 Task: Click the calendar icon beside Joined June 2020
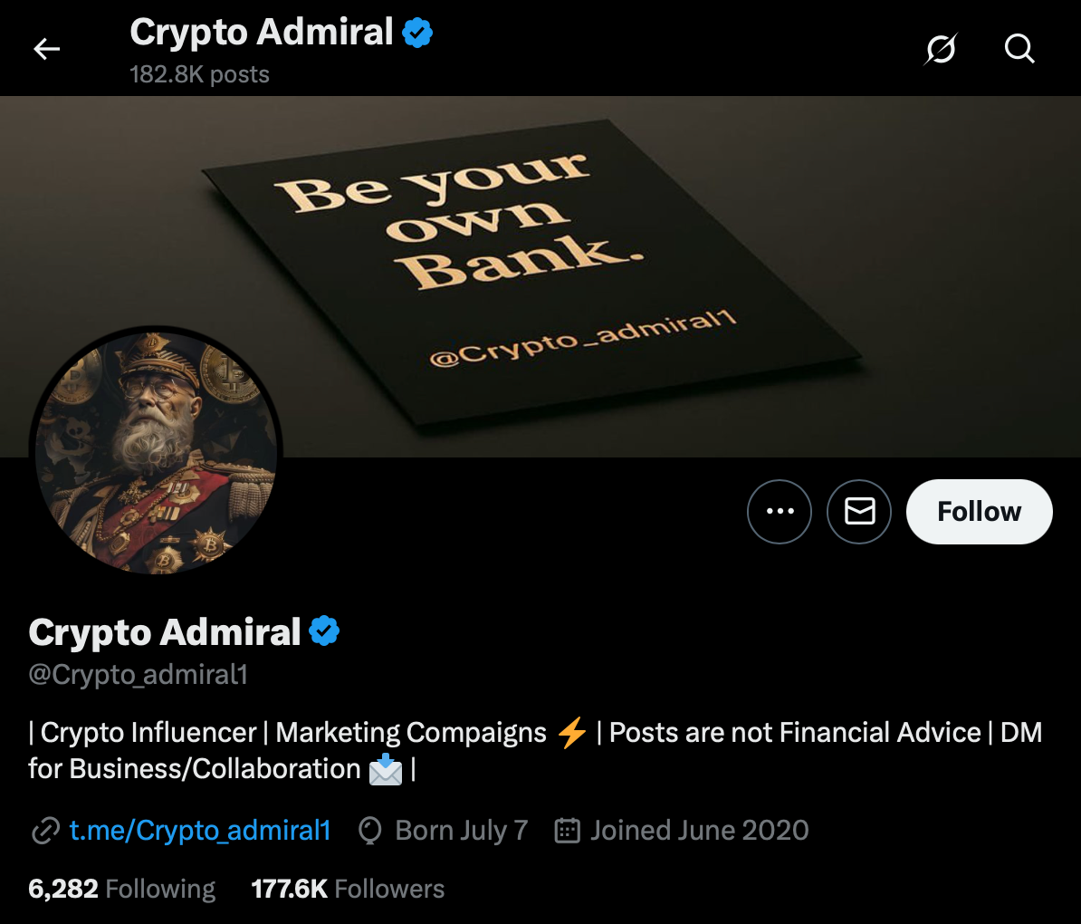click(567, 830)
